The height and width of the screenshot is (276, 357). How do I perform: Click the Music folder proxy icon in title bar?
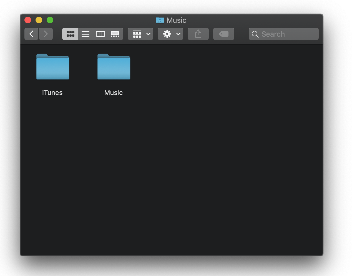pos(160,20)
